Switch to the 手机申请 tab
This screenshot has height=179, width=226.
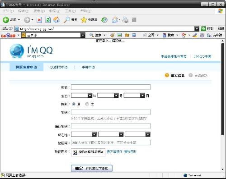(x=88, y=67)
